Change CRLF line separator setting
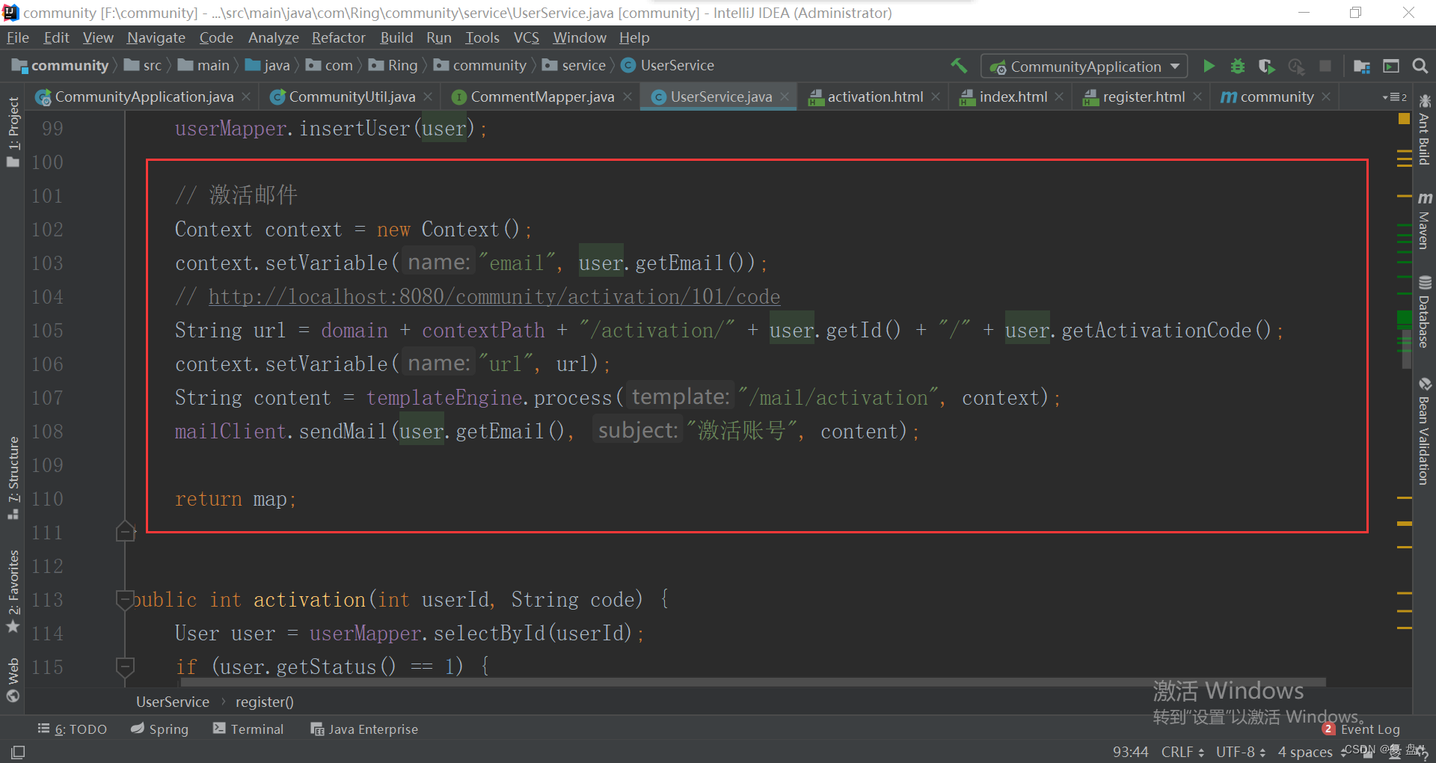Viewport: 1436px width, 763px height. (1182, 752)
